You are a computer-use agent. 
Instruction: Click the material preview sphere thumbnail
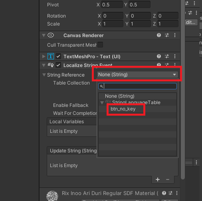52,196
